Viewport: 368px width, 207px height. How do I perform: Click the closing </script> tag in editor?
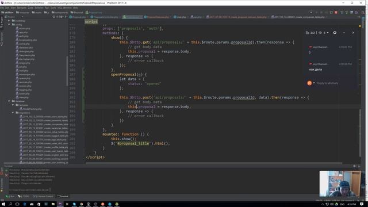click(95, 157)
